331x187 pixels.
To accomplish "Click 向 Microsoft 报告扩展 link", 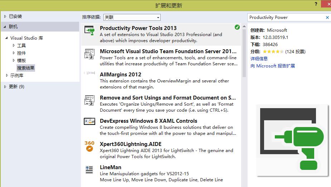I will click(x=273, y=66).
